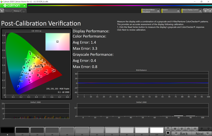Click the checkmark icon button
This screenshot has height=136, width=212.
click(208, 129)
